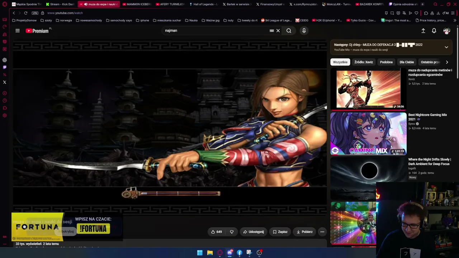Add page to bookmarks with the heart icon
The width and height of the screenshot is (459, 258).
click(x=416, y=13)
